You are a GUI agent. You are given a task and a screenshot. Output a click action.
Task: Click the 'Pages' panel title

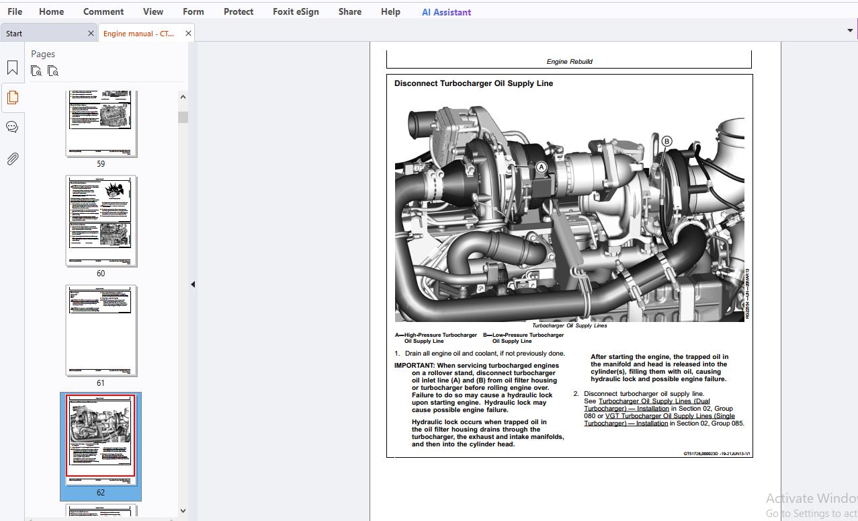click(x=43, y=54)
